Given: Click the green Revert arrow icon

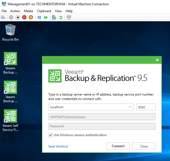Looking at the screenshot, I should (61, 17).
